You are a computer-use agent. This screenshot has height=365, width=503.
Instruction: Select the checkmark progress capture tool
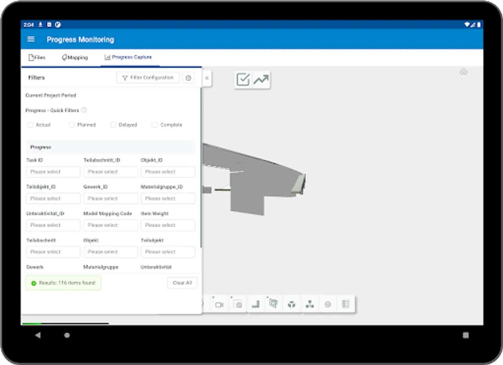(x=243, y=79)
